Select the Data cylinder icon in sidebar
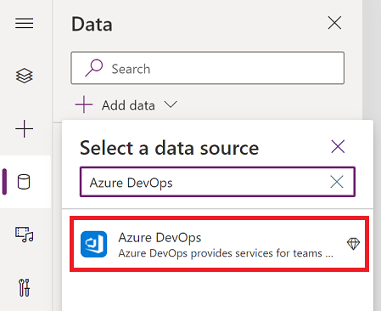 click(x=24, y=182)
